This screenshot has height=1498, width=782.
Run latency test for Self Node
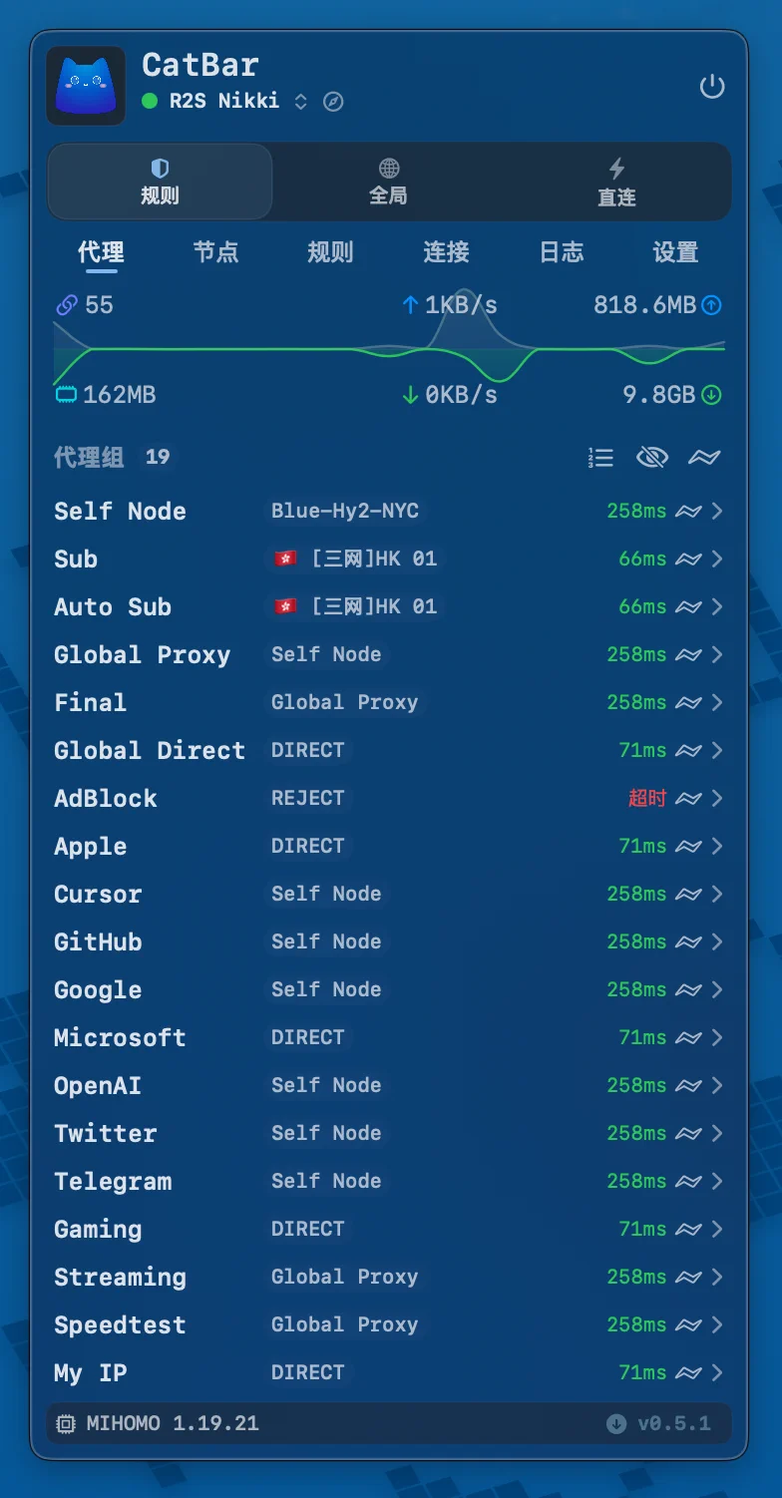point(688,512)
